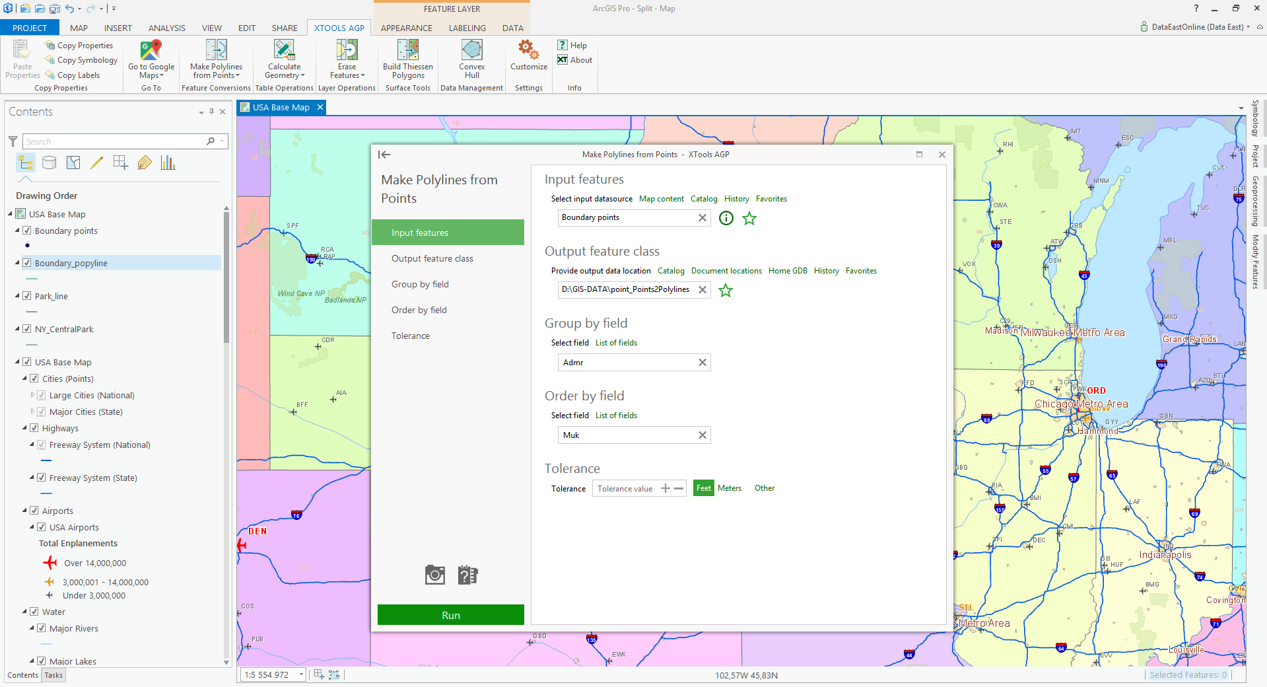Add input datasource to favorites star
Screen dimensions: 1267x687
click(x=749, y=218)
